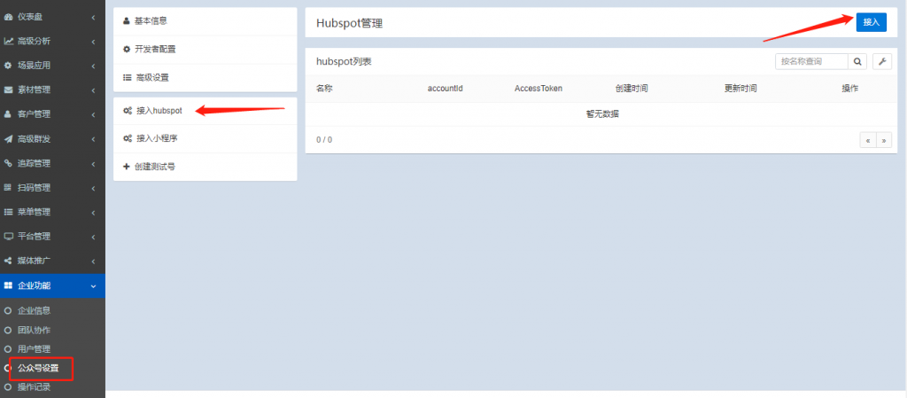Click the list icon beside 菜单管理
Viewport: 907px width, 398px height.
coord(8,212)
